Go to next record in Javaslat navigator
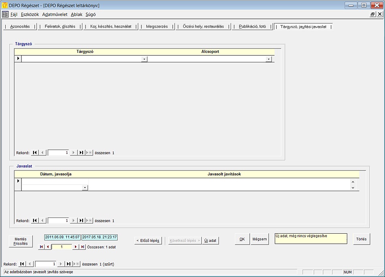 (73, 221)
